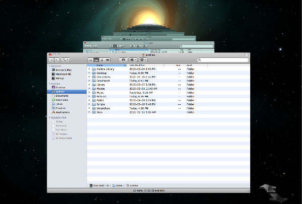The width and height of the screenshot is (302, 204).
Task: Click the window behind's search field
Action: [x=196, y=46]
